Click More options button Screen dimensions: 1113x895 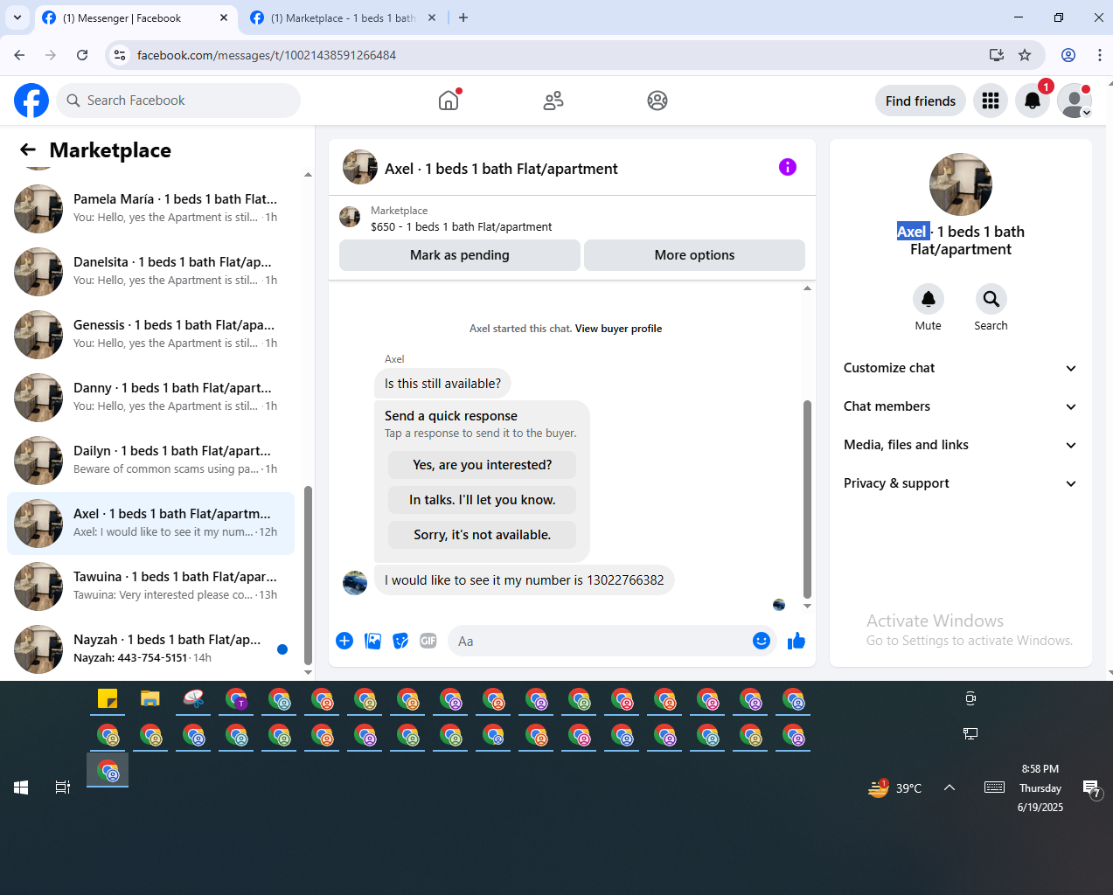695,255
